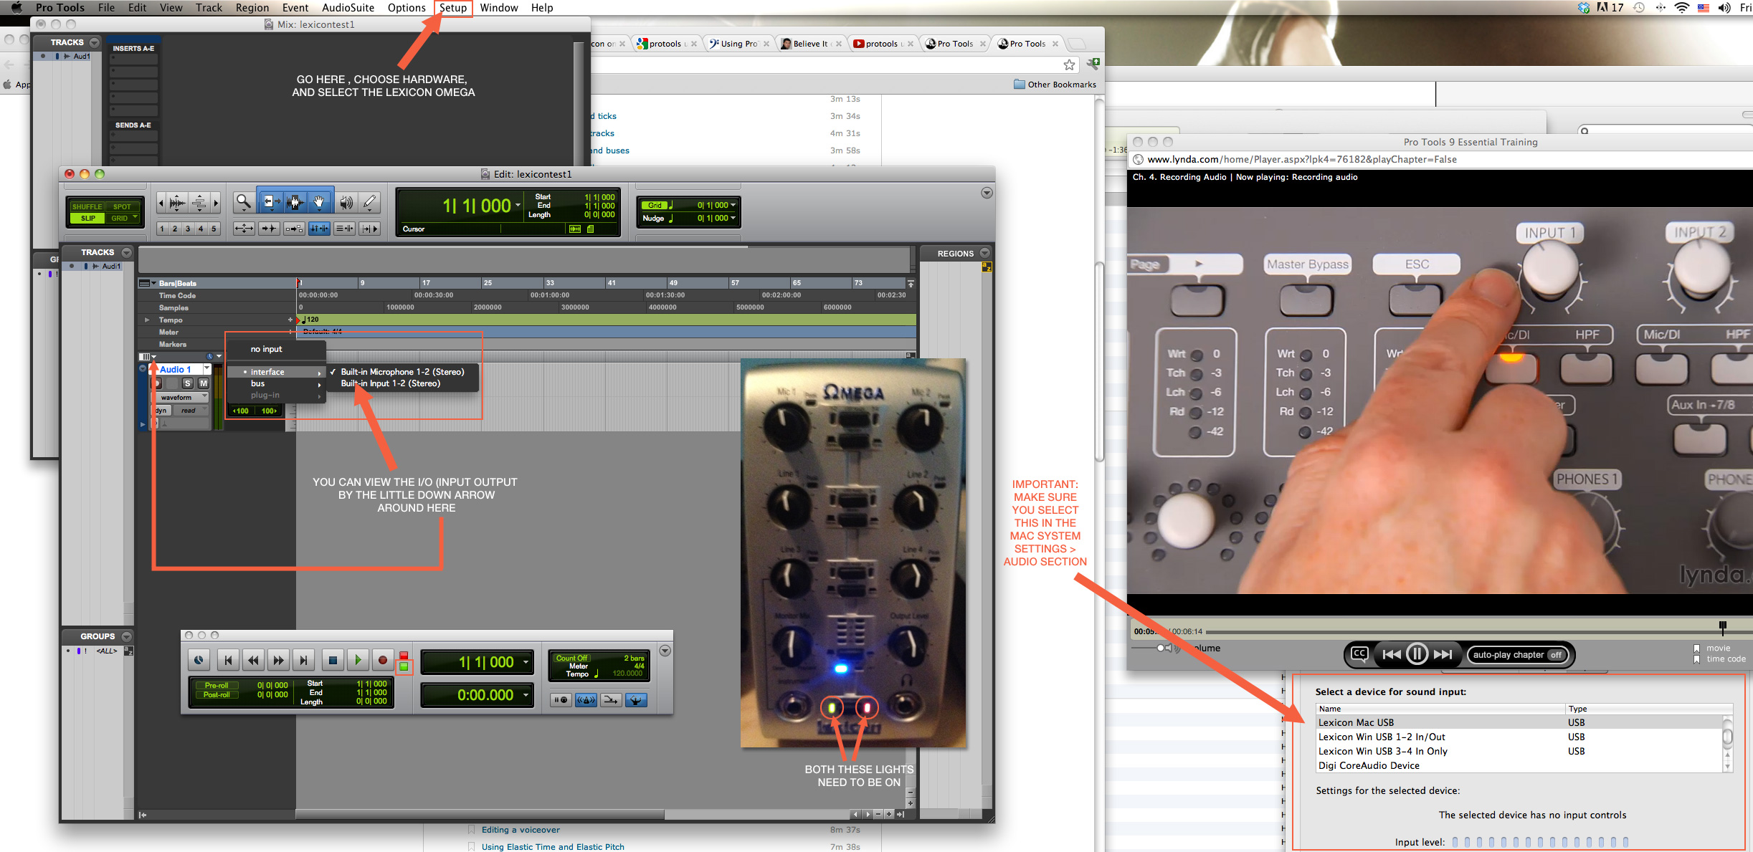Skip to next chapter in lynda player
The height and width of the screenshot is (852, 1753).
click(1443, 654)
